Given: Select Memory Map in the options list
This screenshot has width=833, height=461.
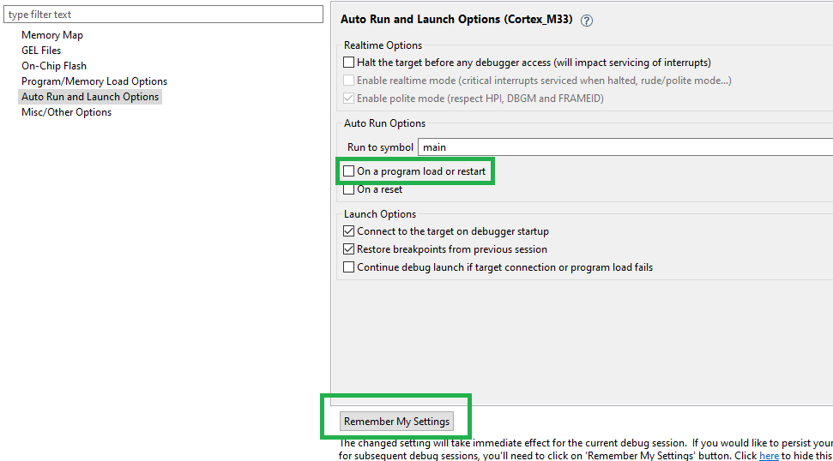Looking at the screenshot, I should [x=52, y=35].
